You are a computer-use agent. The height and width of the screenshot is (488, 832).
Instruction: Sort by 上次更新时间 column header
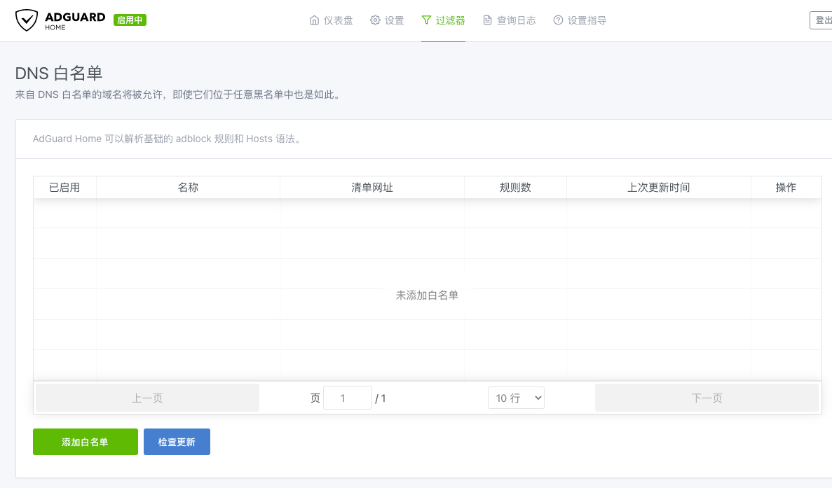tap(658, 188)
